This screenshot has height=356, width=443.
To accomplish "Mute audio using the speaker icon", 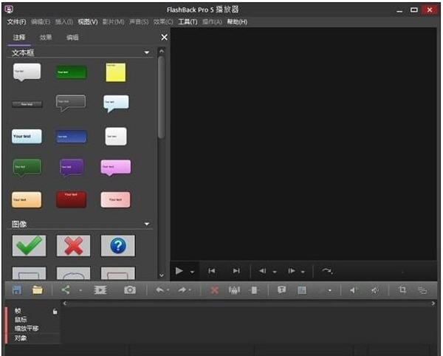I will [375, 290].
